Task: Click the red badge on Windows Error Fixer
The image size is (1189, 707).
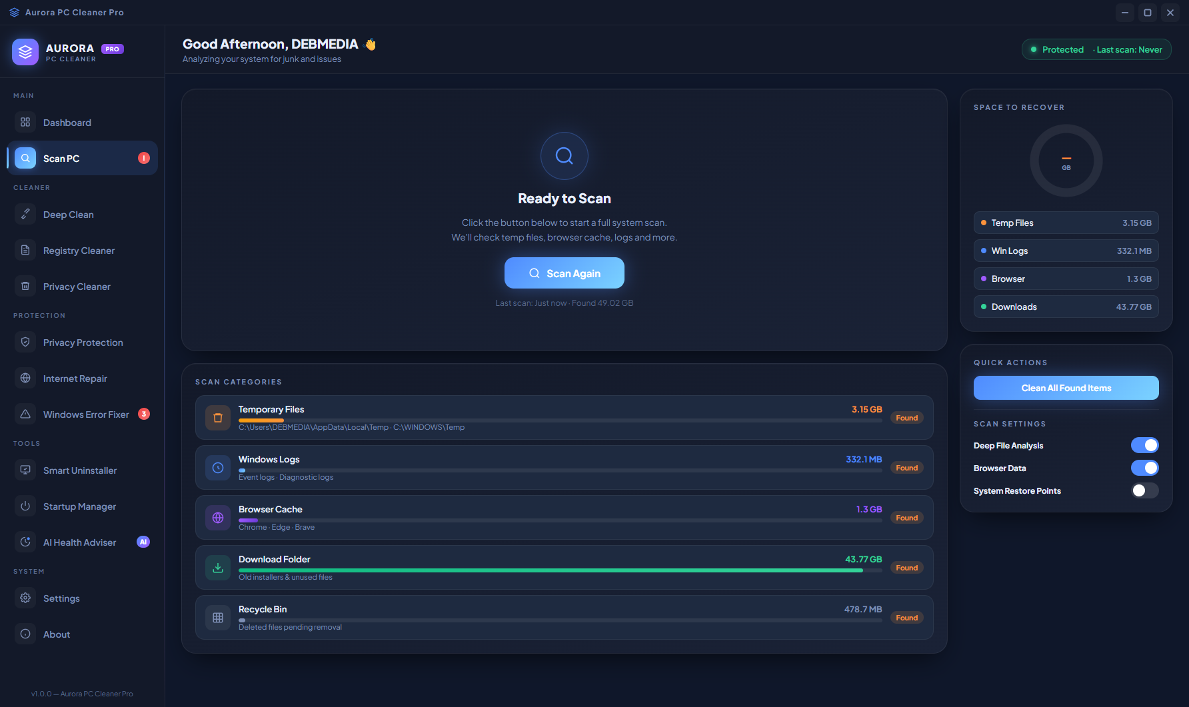Action: [x=144, y=414]
